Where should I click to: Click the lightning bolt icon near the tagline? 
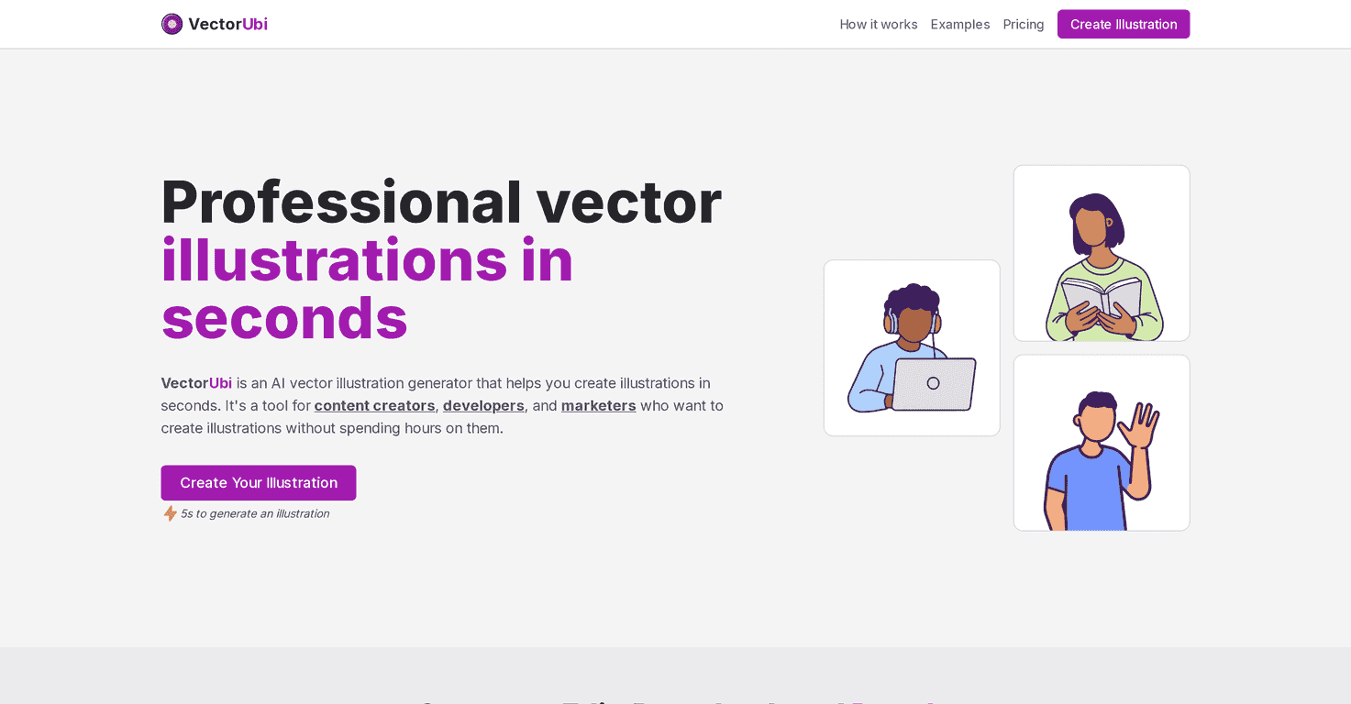pyautogui.click(x=170, y=513)
